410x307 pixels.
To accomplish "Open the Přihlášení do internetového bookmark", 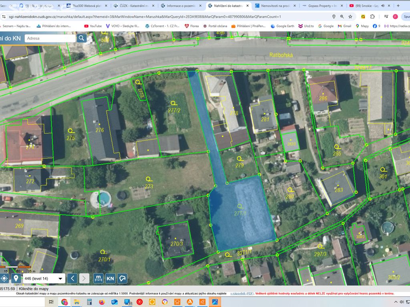I will [54, 26].
